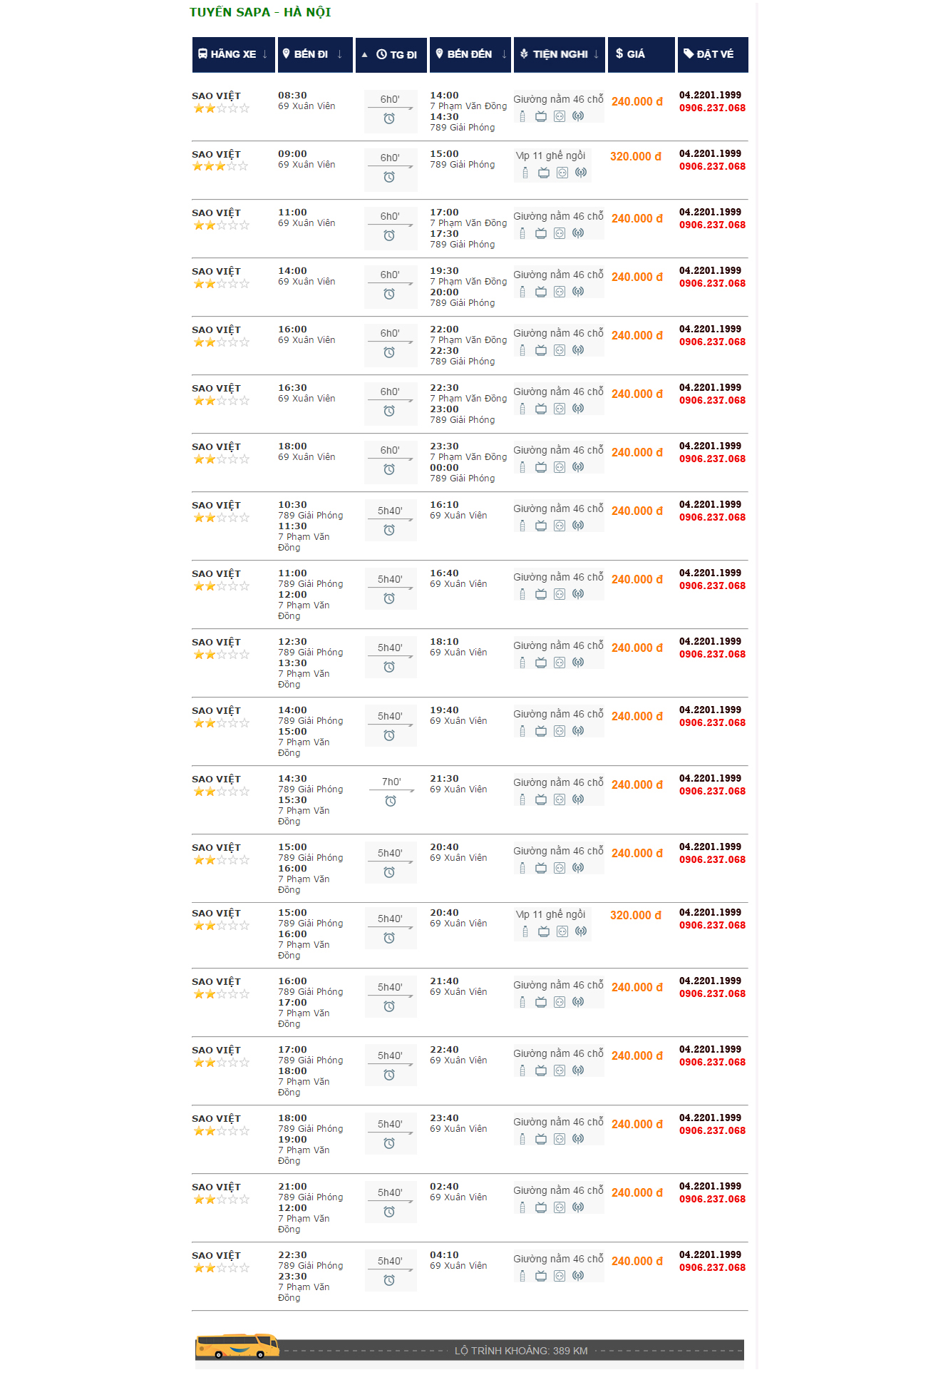Toggle sort order on TG Đi header

point(391,55)
